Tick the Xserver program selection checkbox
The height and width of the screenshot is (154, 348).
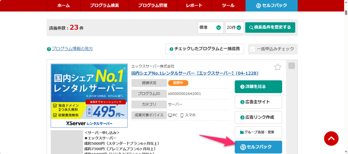291,66
